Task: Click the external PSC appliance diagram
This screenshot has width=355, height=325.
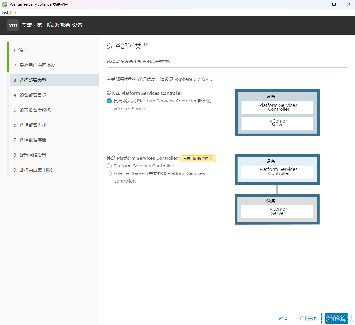Action: pos(277,170)
